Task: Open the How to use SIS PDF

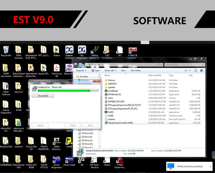Action: [x=57, y=70]
